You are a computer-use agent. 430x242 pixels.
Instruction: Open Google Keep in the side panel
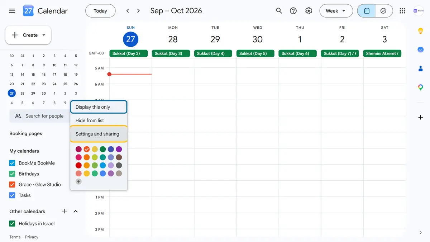click(x=421, y=31)
